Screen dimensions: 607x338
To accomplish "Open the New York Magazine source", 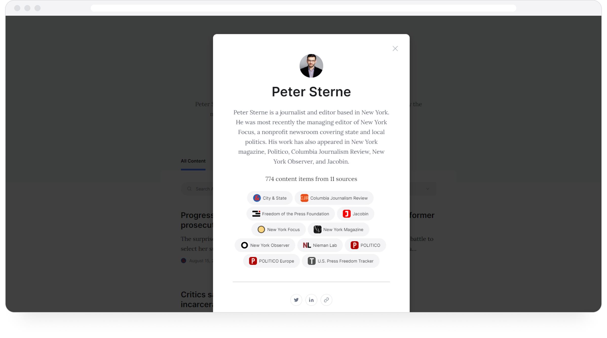I will tap(338, 230).
